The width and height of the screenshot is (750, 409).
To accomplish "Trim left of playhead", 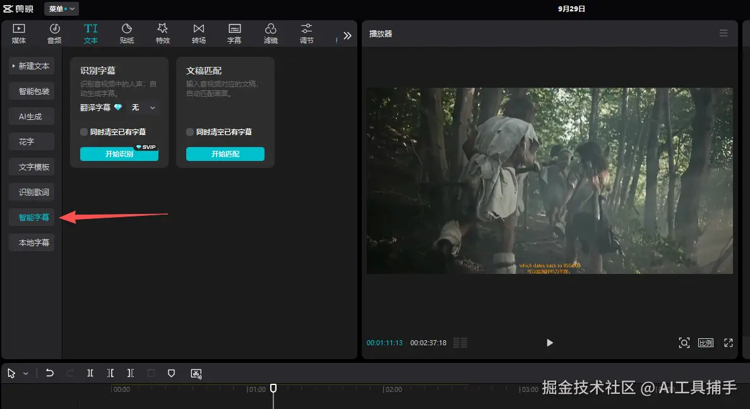I will 110,373.
